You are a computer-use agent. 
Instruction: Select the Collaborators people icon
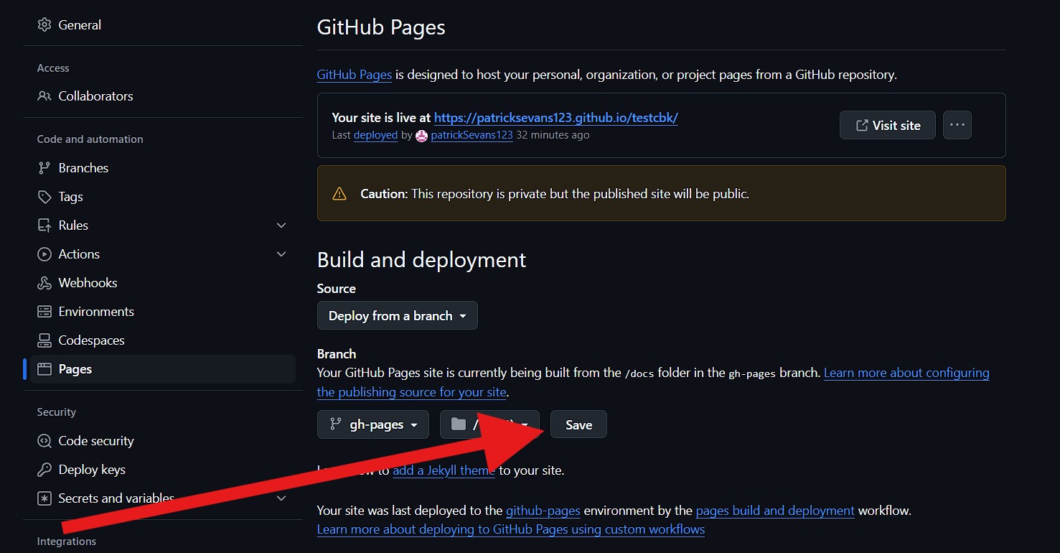[x=44, y=96]
